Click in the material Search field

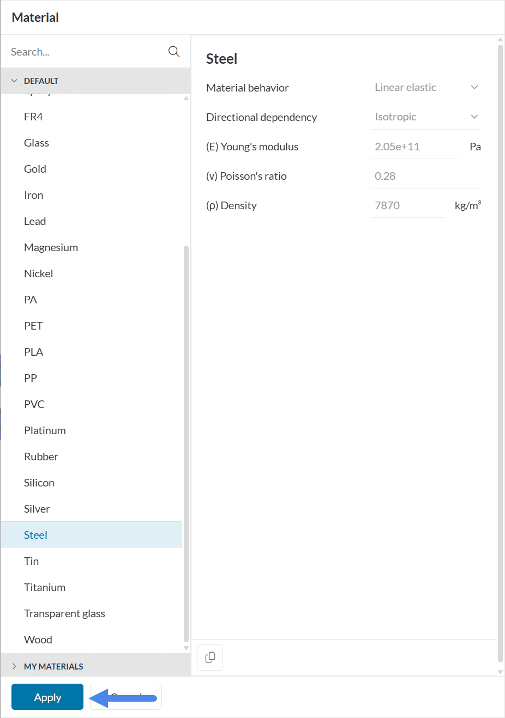(87, 52)
